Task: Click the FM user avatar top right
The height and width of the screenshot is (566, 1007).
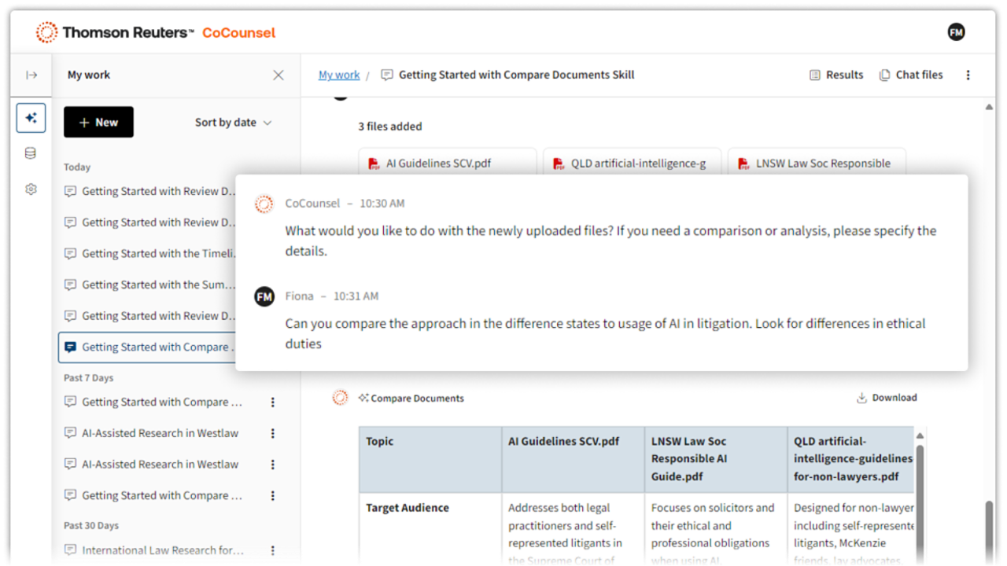Action: (x=956, y=32)
